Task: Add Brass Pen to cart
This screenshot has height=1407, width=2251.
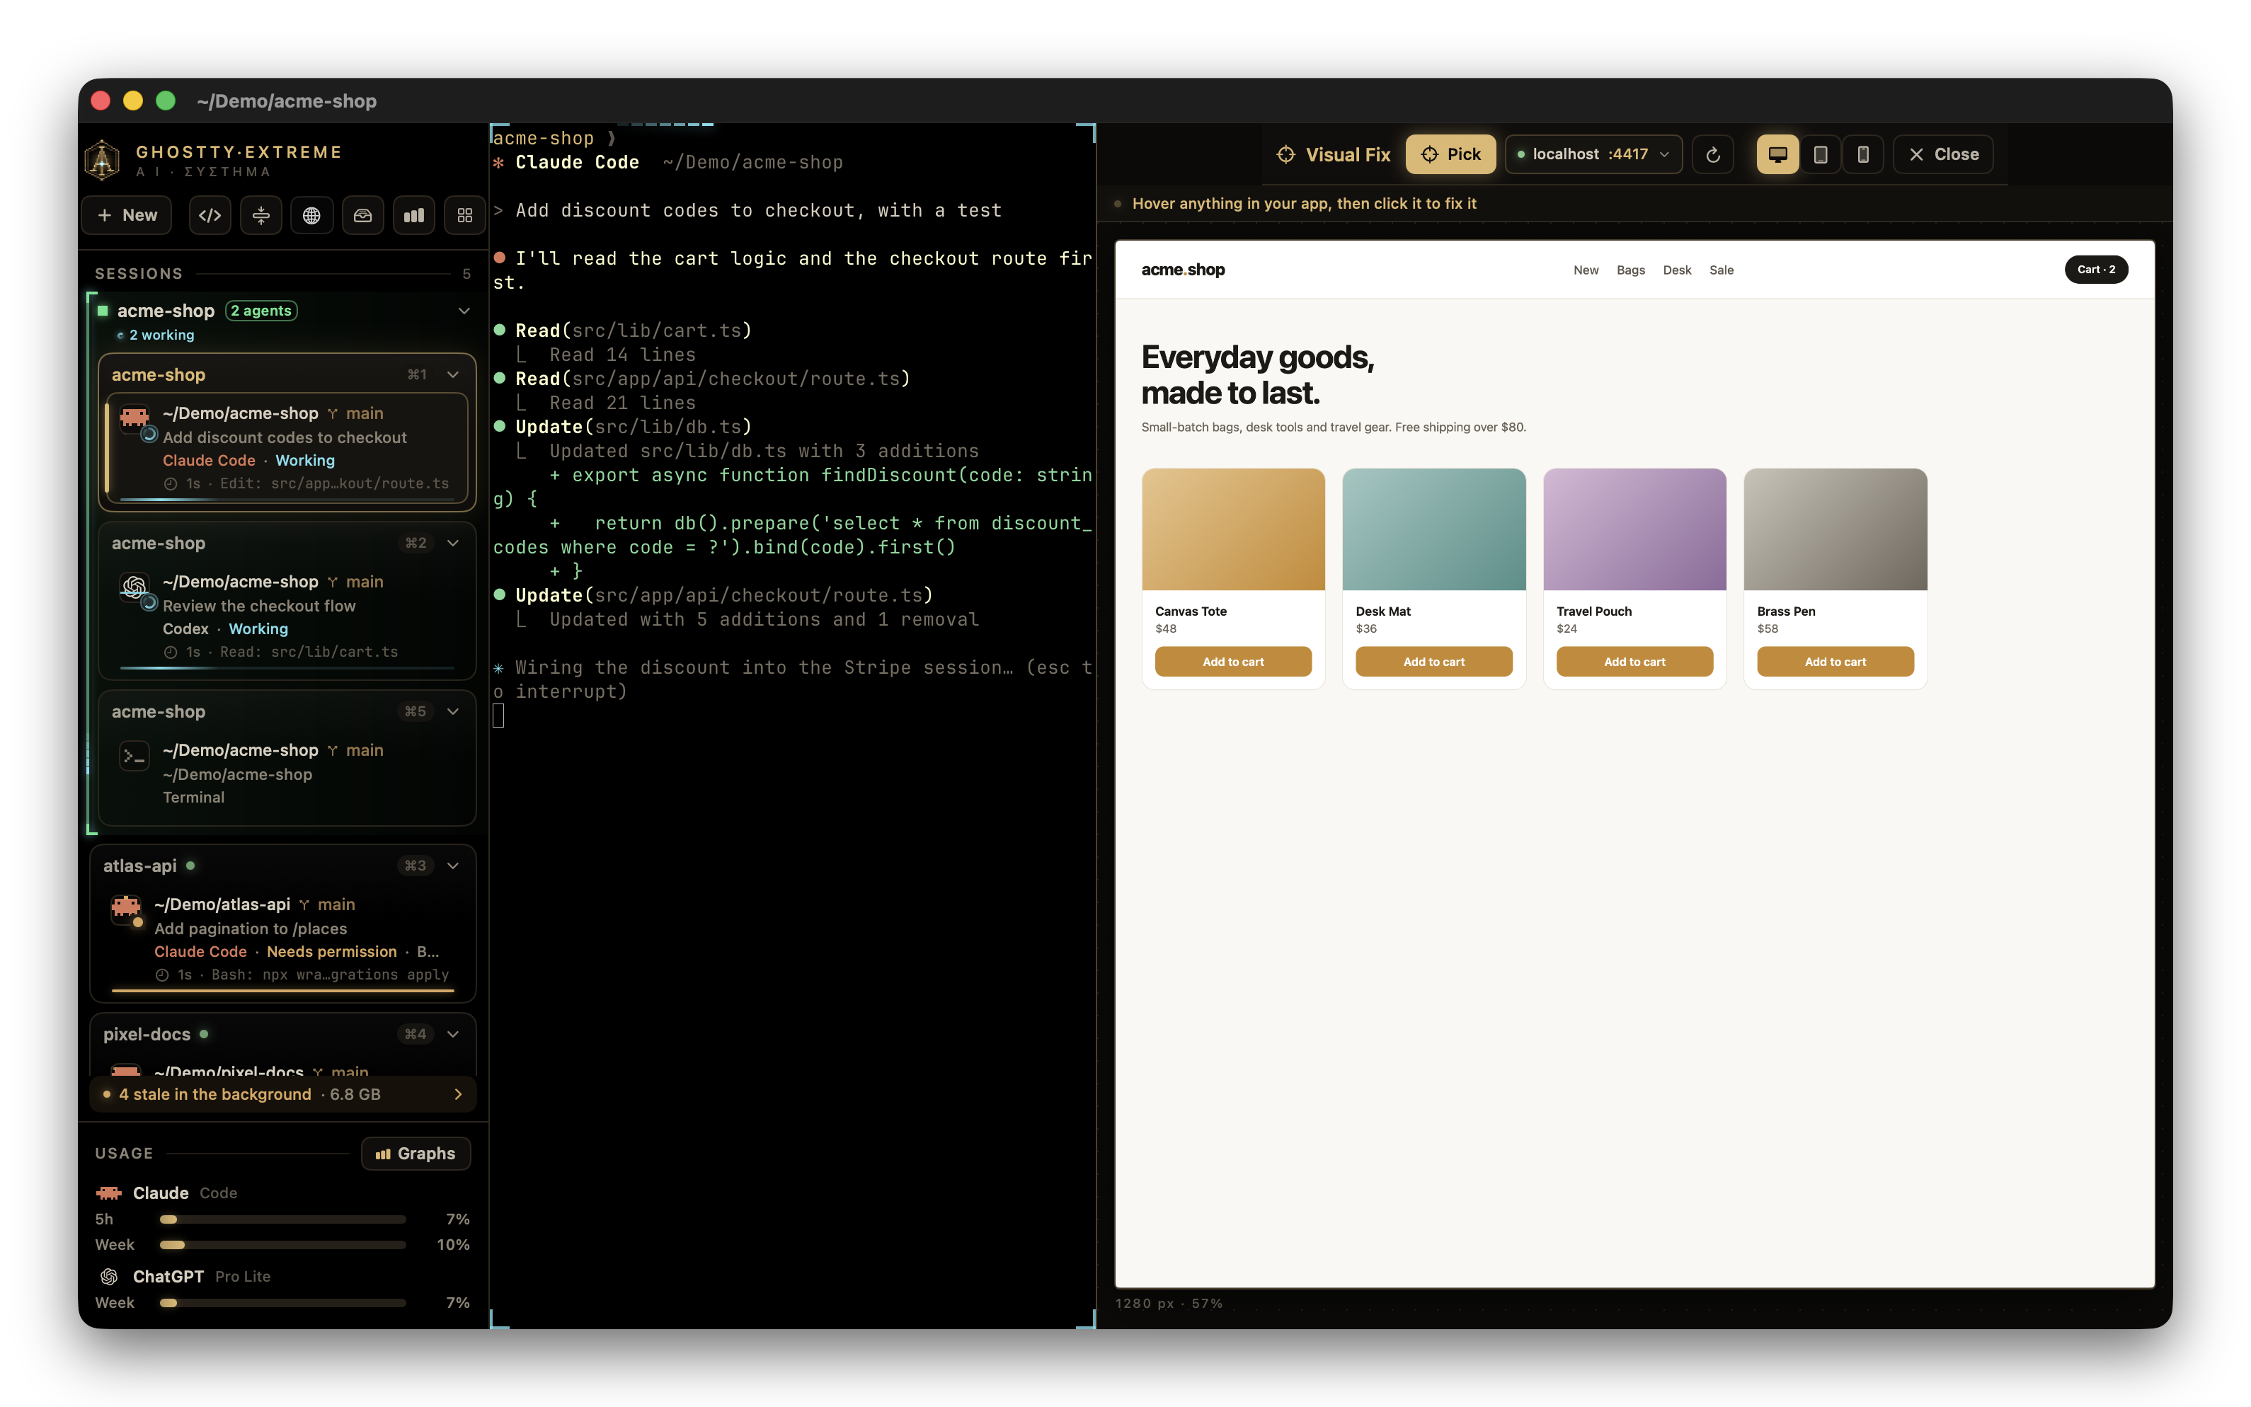Action: [x=1835, y=662]
